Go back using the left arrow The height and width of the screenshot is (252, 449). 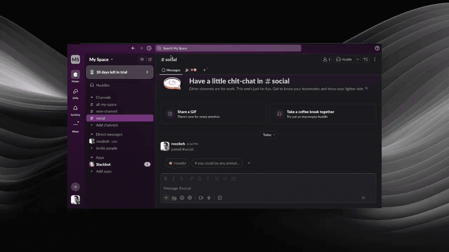tap(133, 48)
